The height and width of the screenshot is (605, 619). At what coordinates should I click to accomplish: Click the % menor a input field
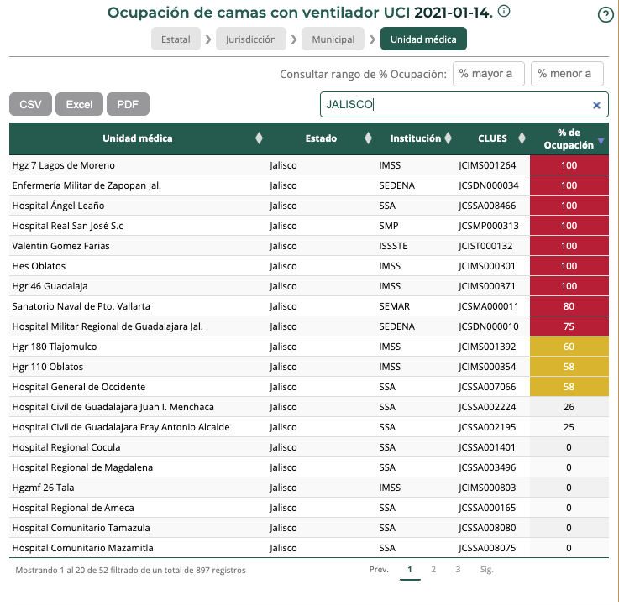(567, 74)
